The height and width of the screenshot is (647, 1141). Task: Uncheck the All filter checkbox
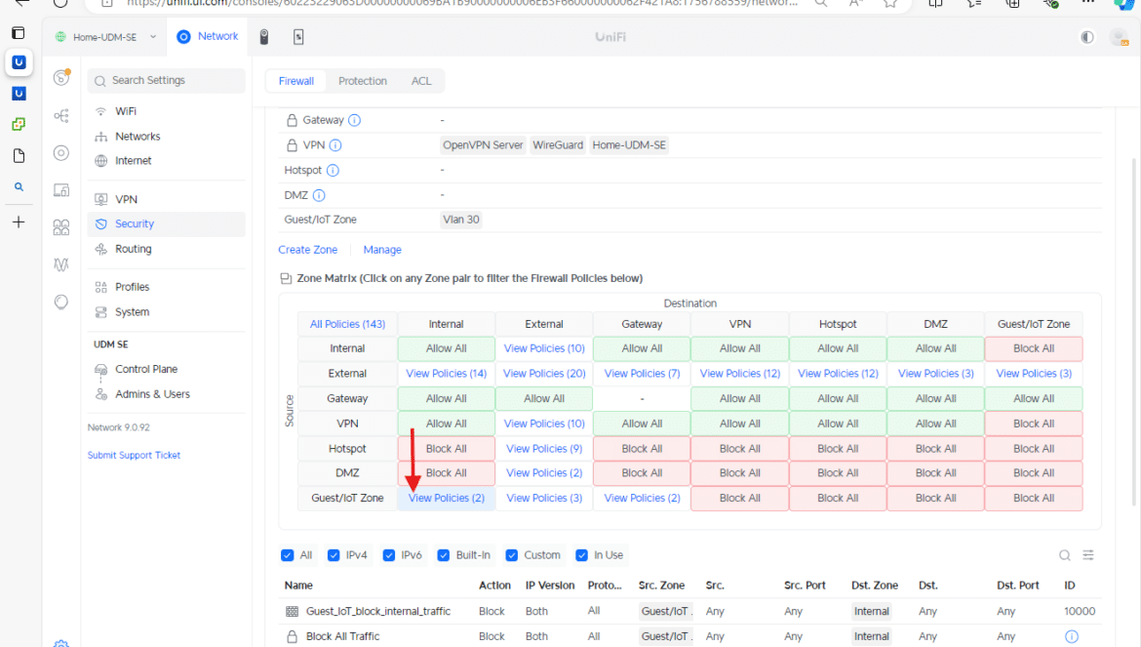coord(288,555)
